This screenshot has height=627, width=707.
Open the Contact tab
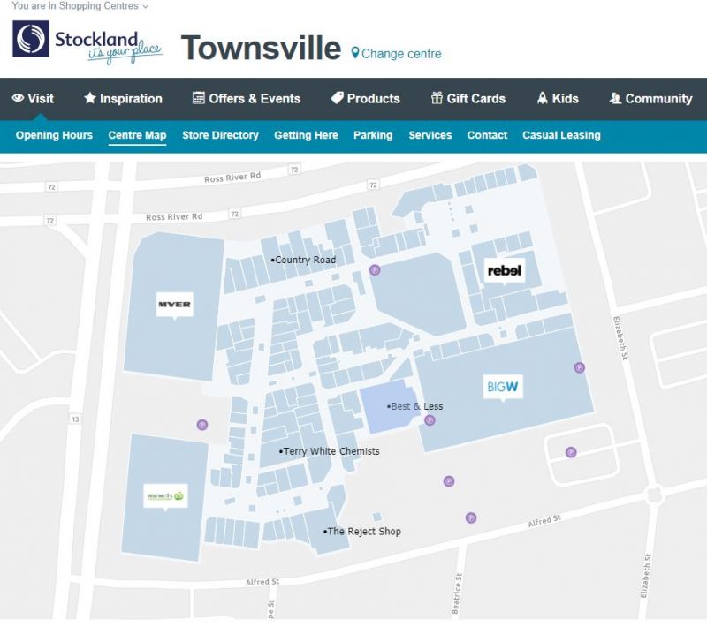tap(487, 135)
